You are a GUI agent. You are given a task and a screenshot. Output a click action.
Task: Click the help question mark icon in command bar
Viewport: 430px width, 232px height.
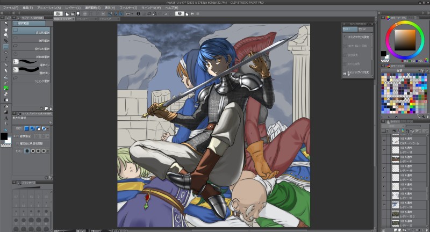(x=180, y=13)
